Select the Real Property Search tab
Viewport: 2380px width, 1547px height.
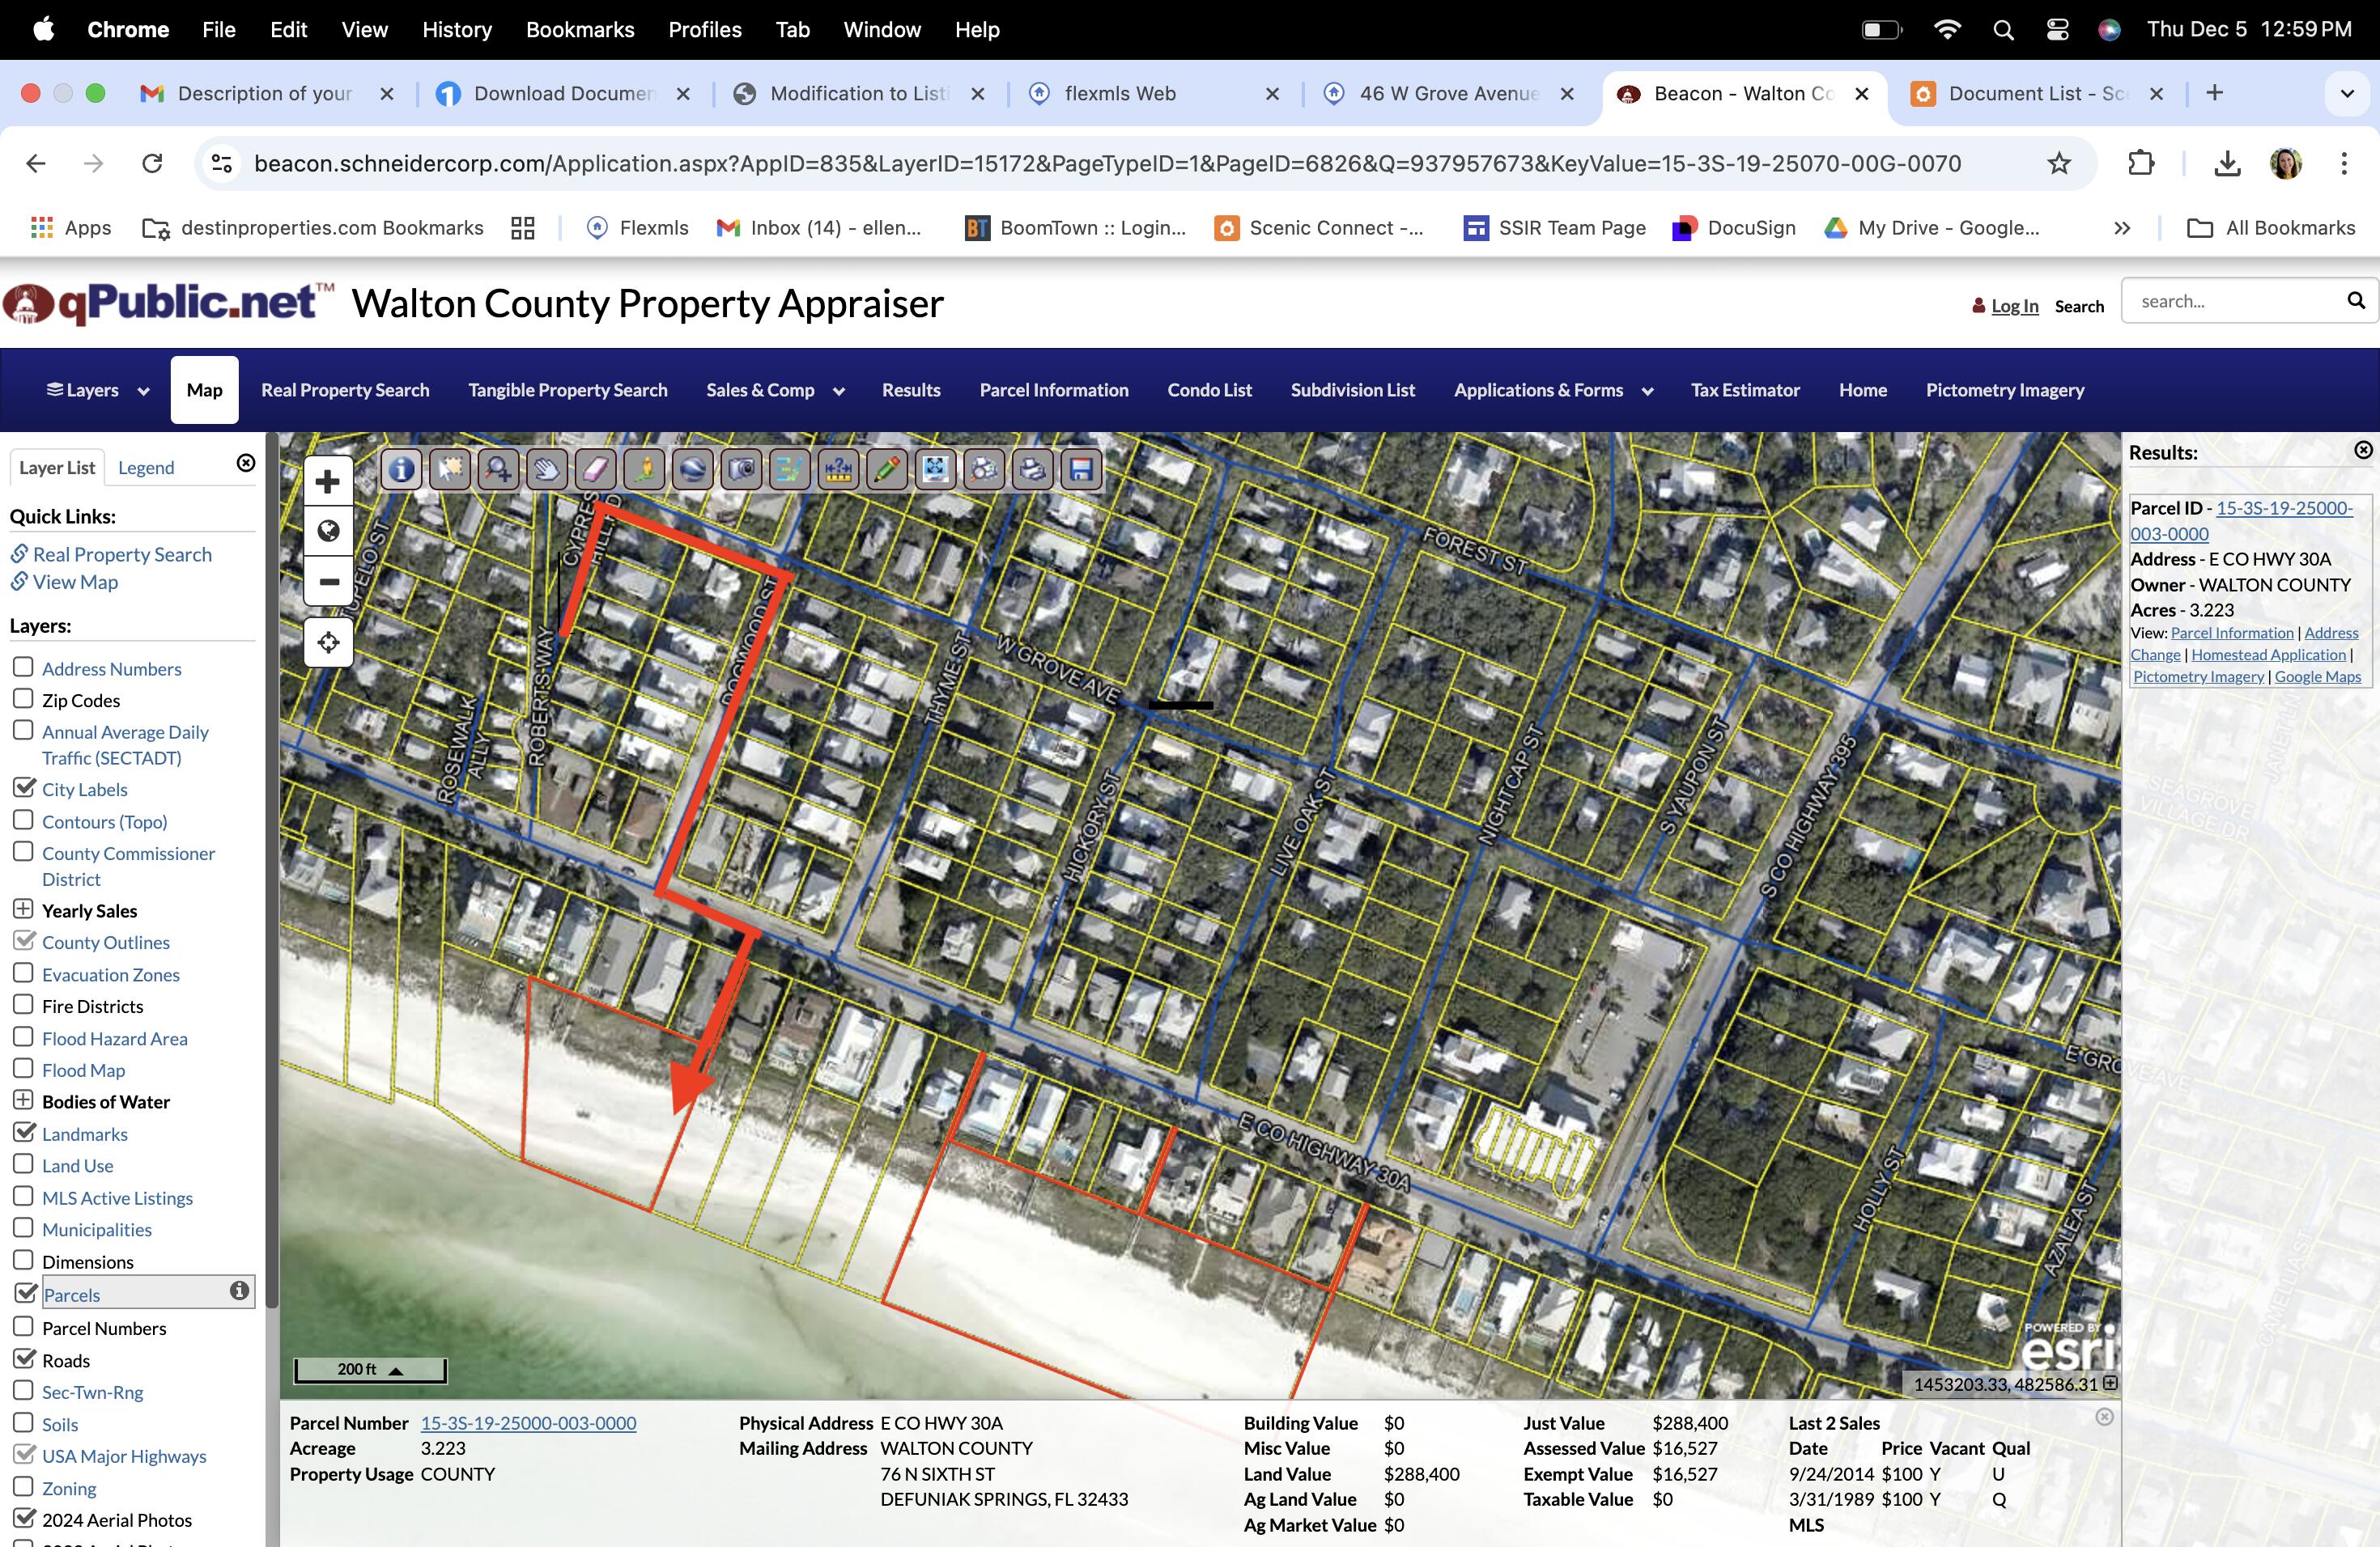343,388
